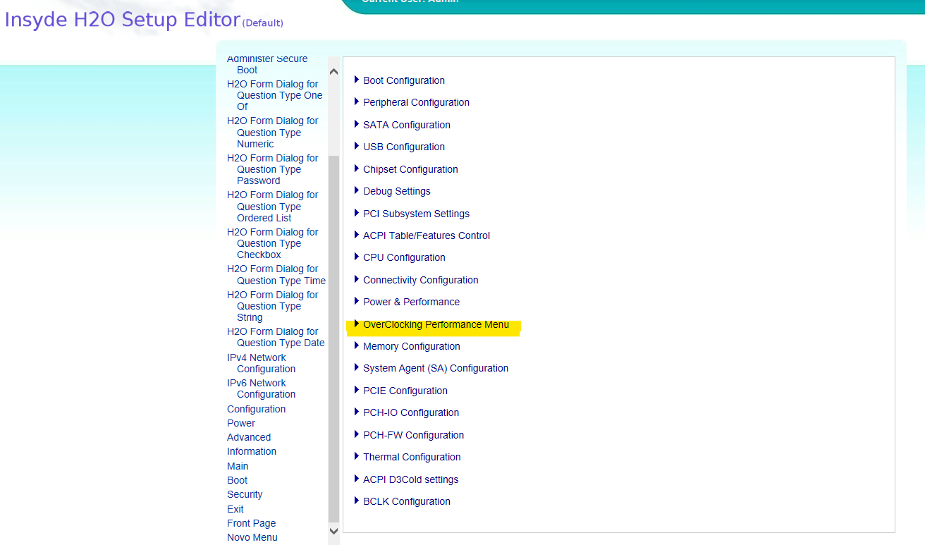
Task: Open ACPI D3Cold settings submenu
Action: 410,479
